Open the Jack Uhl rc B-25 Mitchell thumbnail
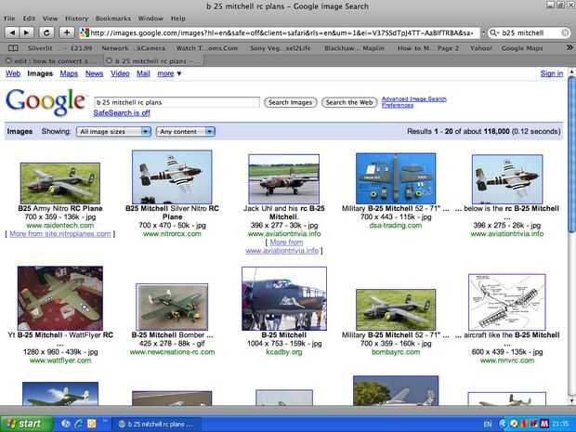The image size is (576, 432). coord(284,179)
